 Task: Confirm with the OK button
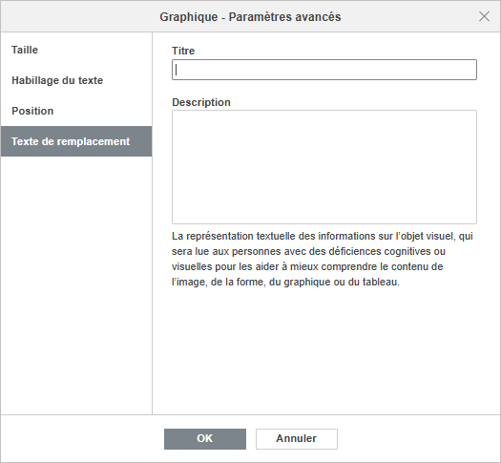coord(205,439)
